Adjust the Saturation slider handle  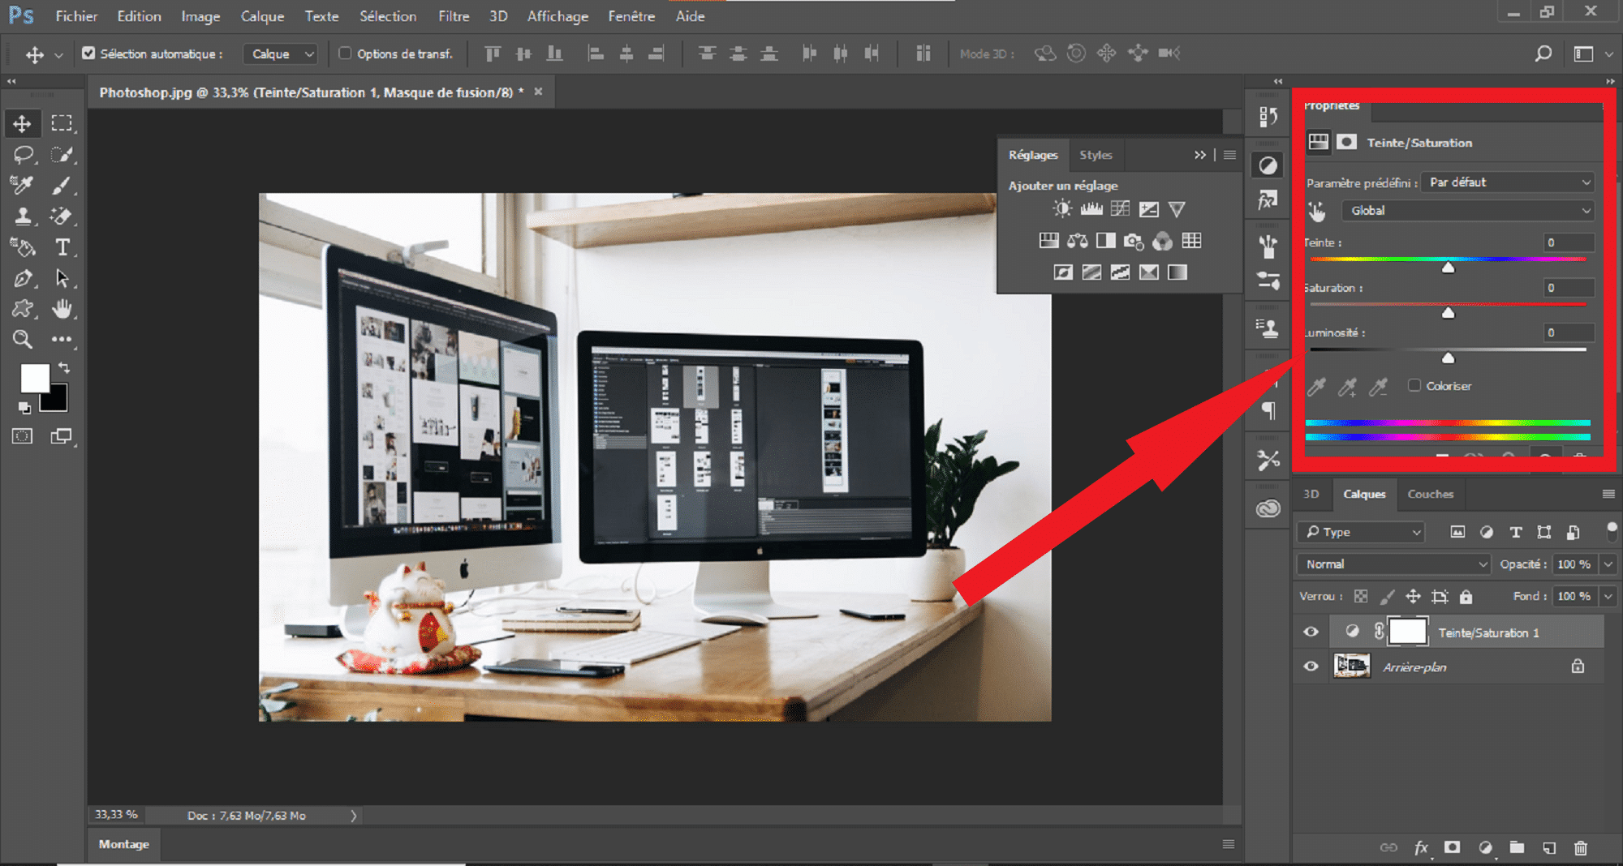[1448, 313]
